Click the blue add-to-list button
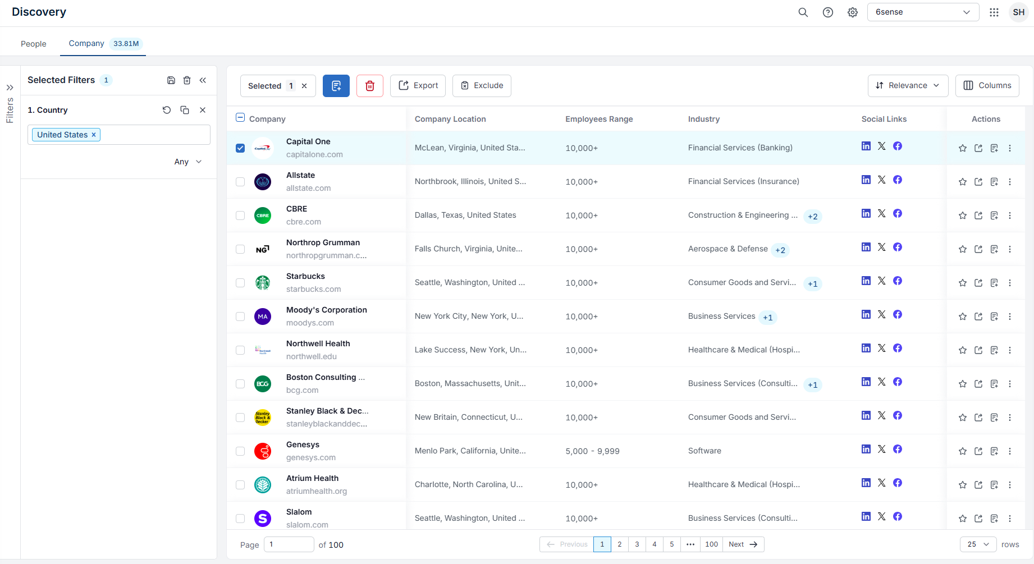The width and height of the screenshot is (1034, 564). click(x=336, y=86)
